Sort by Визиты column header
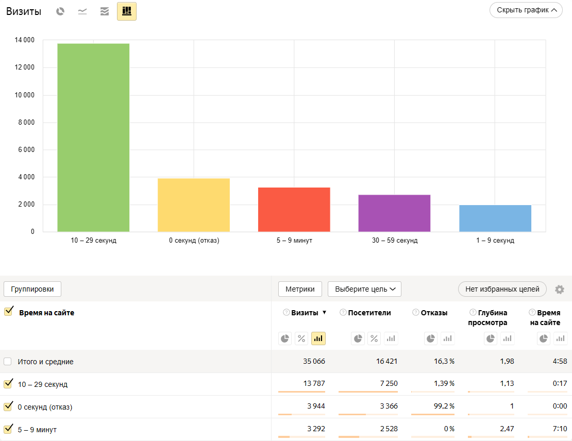Screen dimensions: 572x441 coord(305,313)
